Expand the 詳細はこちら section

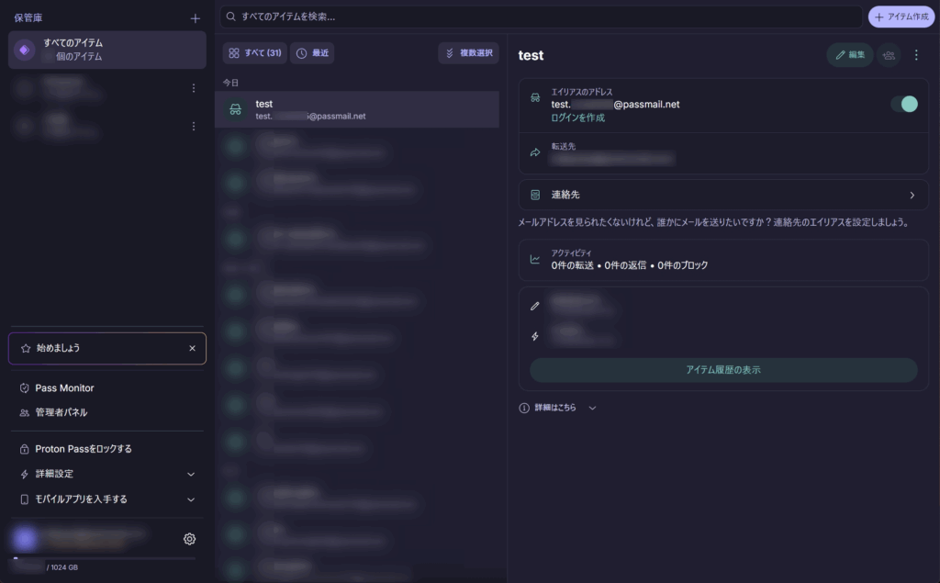557,408
